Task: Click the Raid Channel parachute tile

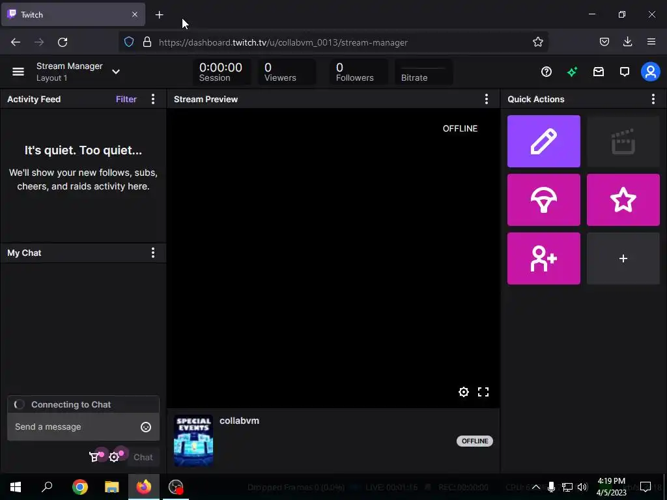Action: coord(544,200)
